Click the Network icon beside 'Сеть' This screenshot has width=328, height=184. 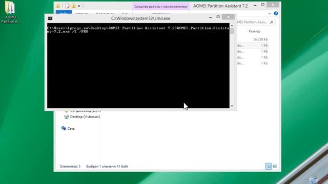64,128
